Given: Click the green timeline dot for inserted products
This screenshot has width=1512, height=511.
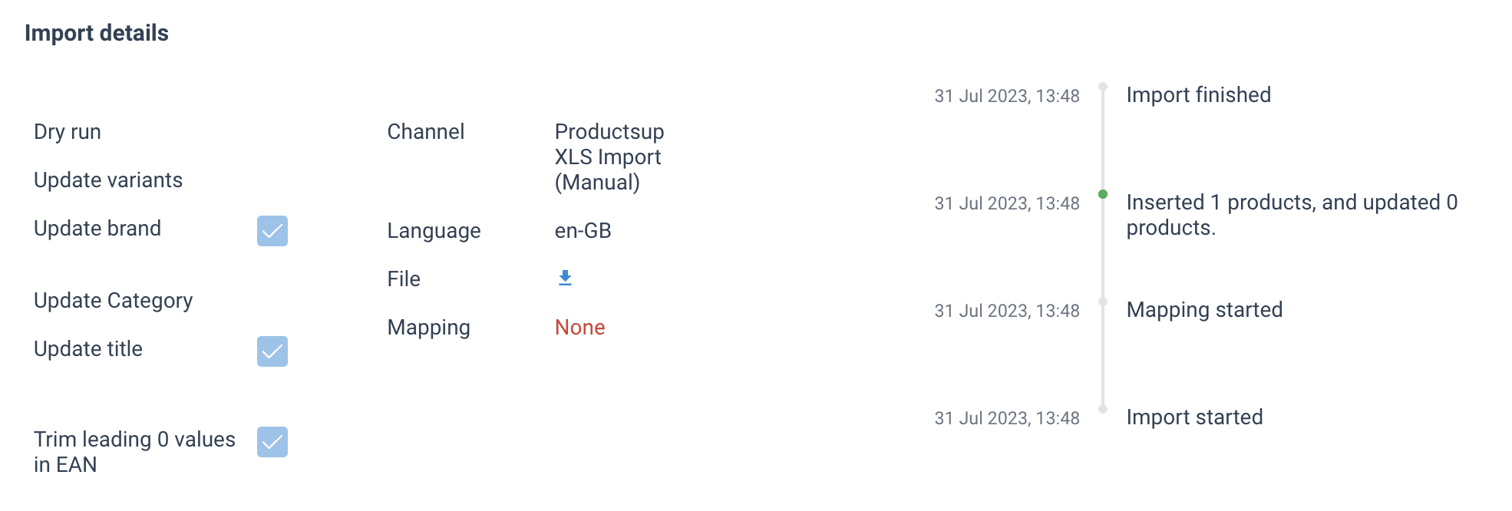Looking at the screenshot, I should click(1103, 194).
